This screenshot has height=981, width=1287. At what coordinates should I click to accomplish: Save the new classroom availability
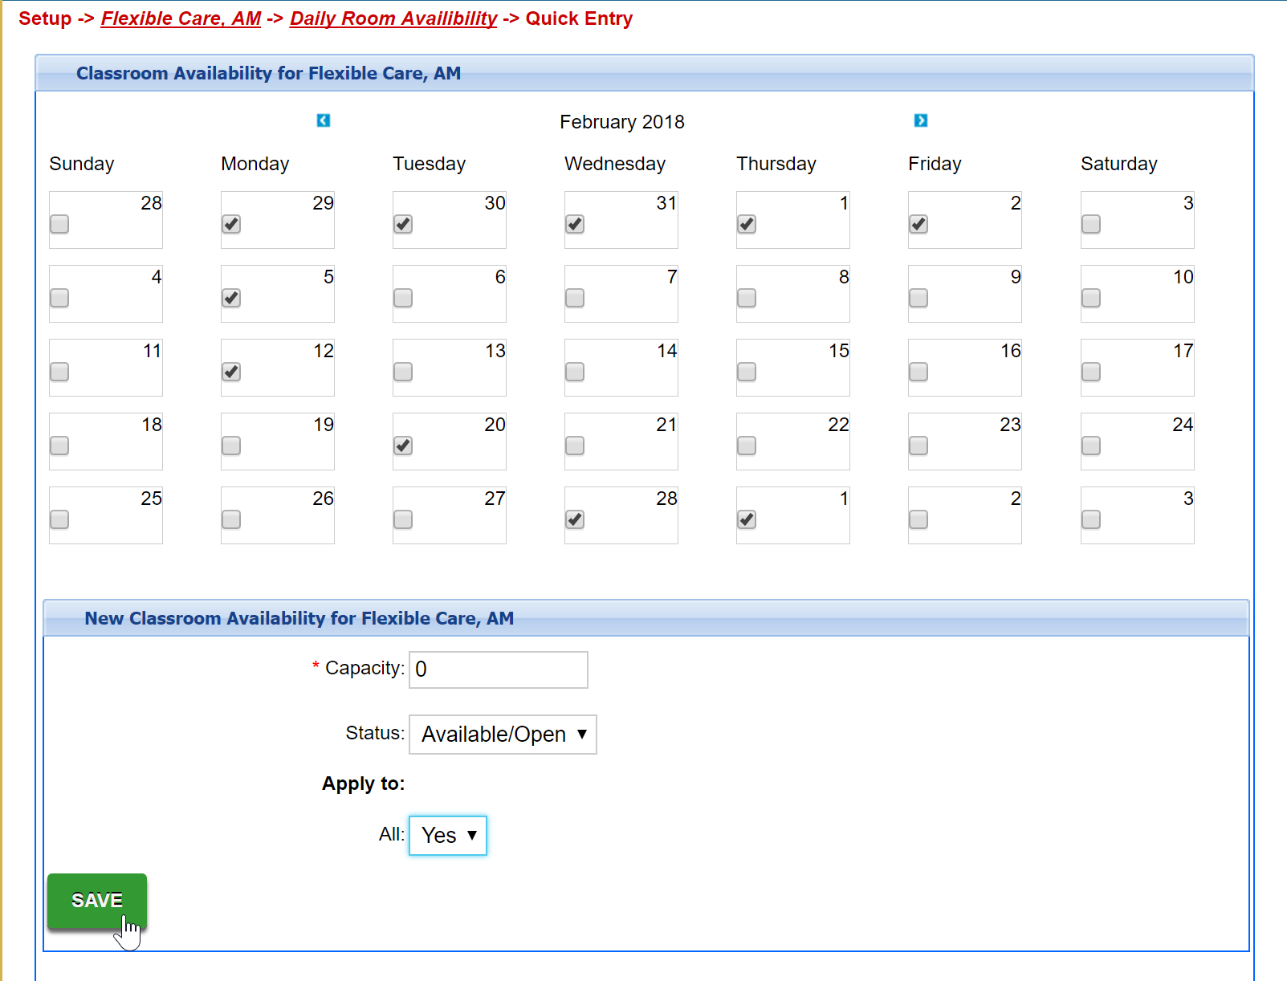pos(97,901)
